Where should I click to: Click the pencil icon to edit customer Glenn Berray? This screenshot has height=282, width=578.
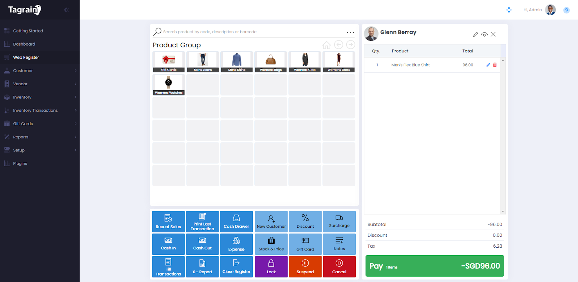[475, 34]
